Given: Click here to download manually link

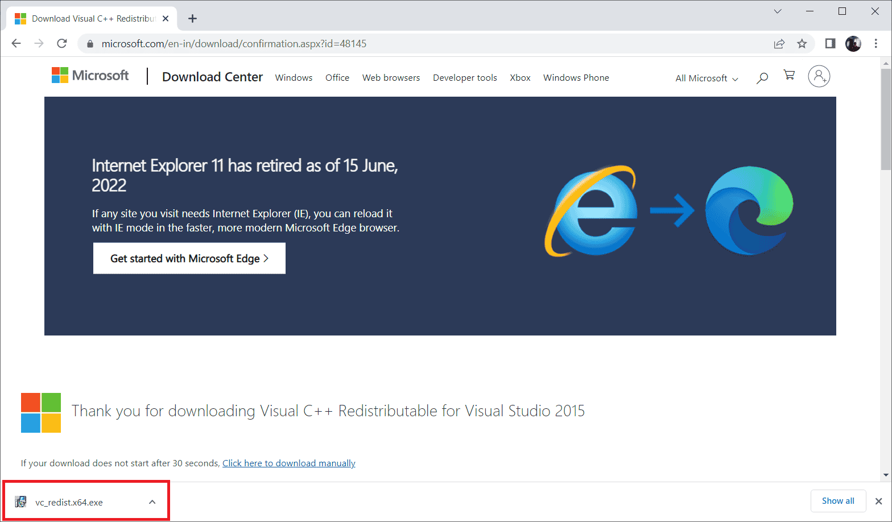Looking at the screenshot, I should coord(288,463).
